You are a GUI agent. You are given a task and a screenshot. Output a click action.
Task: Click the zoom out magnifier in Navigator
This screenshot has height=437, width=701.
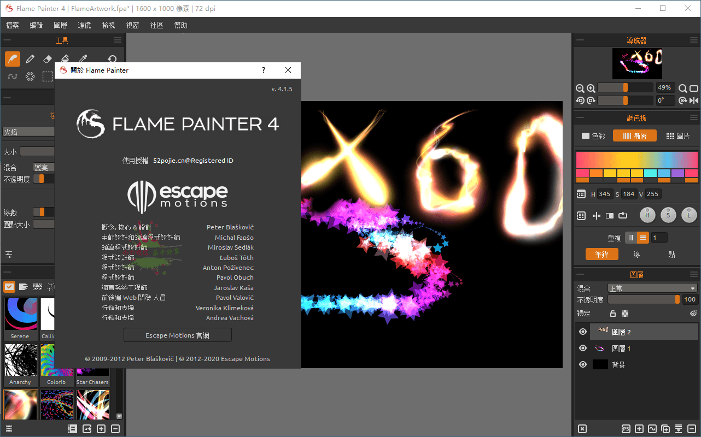580,88
